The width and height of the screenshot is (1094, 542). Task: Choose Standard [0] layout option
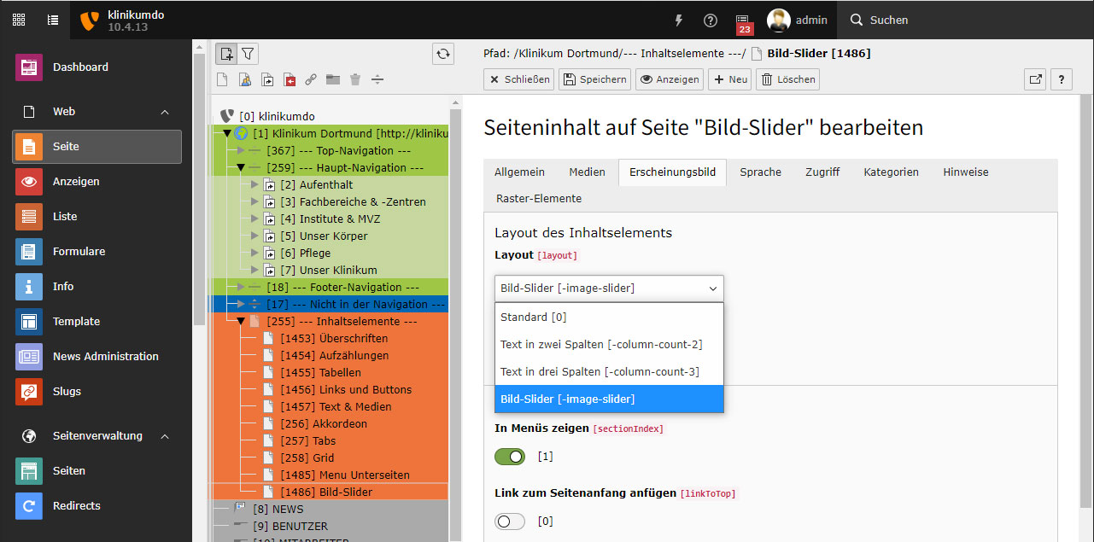pos(609,318)
